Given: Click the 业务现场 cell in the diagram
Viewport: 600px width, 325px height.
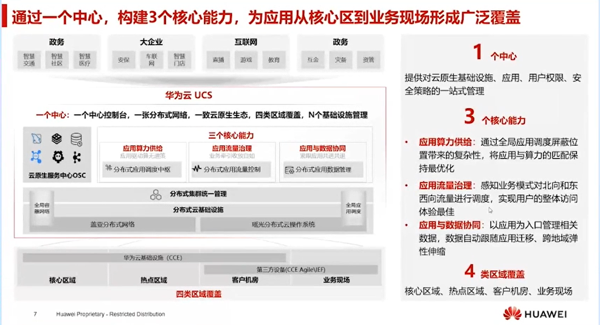Looking at the screenshot, I should 336,281.
